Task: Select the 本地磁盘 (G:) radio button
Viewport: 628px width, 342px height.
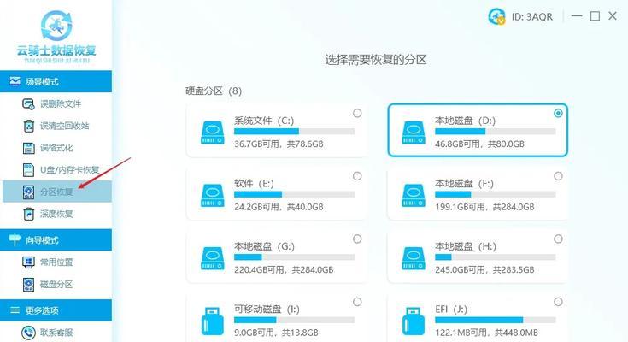Action: point(357,239)
